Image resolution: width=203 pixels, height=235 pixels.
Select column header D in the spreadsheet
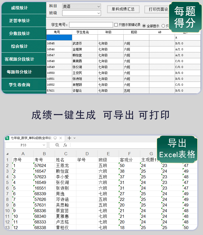87,154
